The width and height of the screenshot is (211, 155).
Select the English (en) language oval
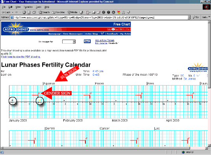113,29
